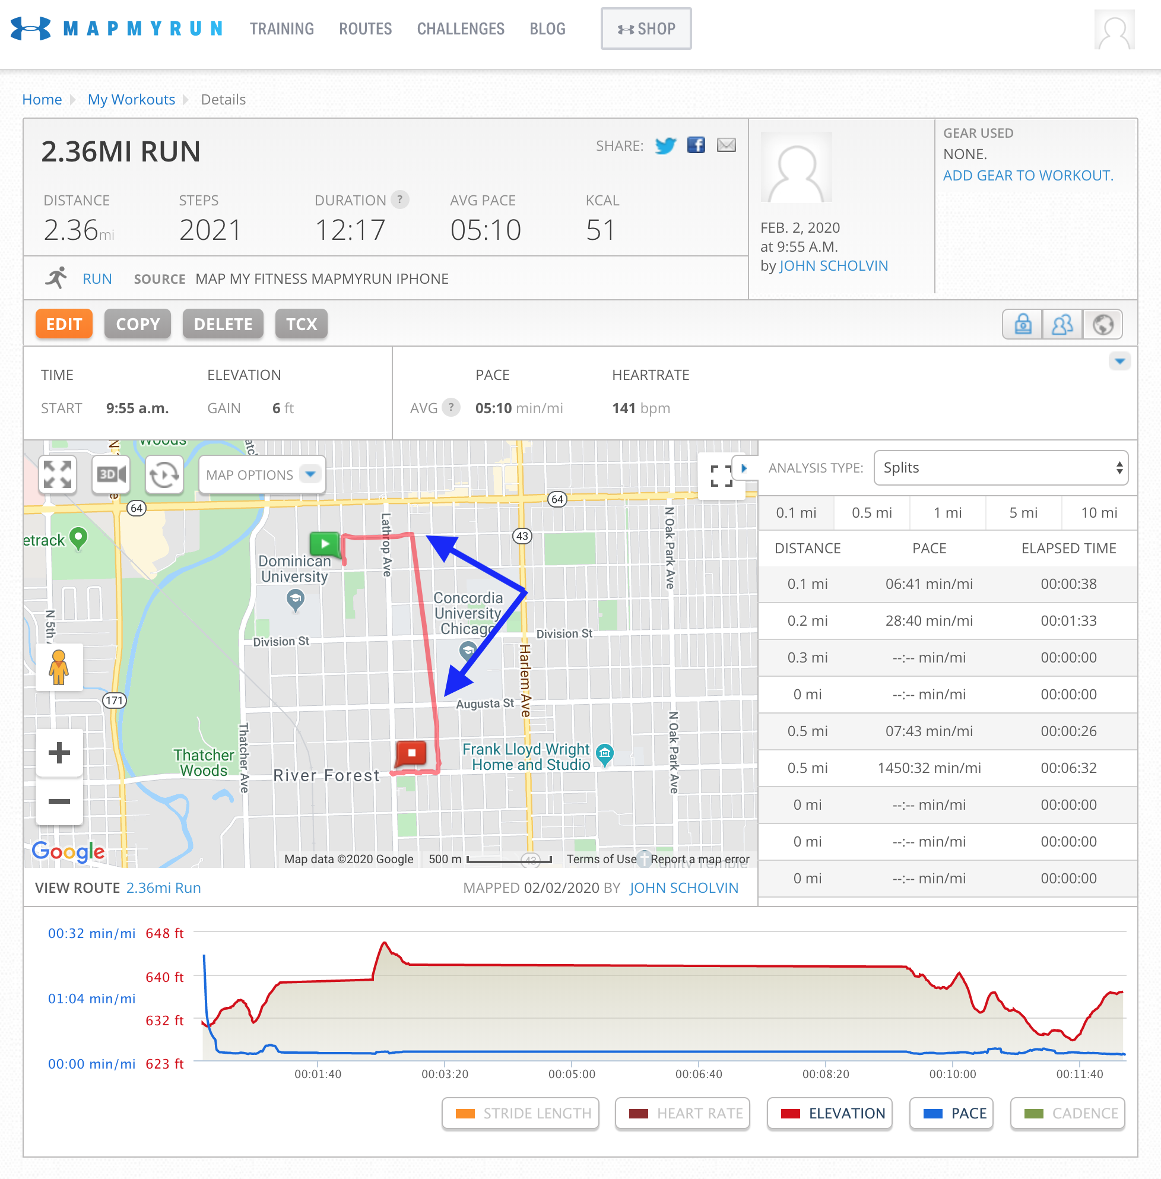Click the Concordia University map pin
Viewport: 1161px width, 1179px height.
(468, 651)
